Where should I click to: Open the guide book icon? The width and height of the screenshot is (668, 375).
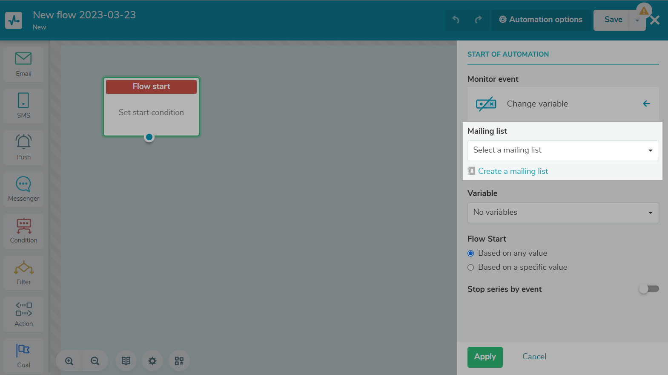click(x=126, y=361)
